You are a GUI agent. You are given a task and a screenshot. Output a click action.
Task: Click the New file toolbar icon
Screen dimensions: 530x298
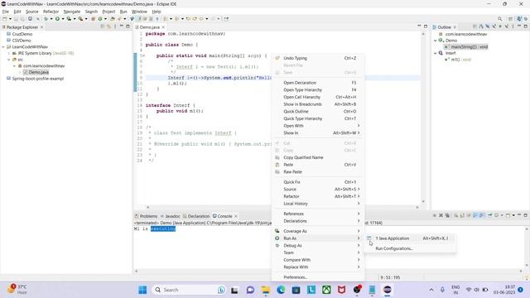tap(5, 19)
